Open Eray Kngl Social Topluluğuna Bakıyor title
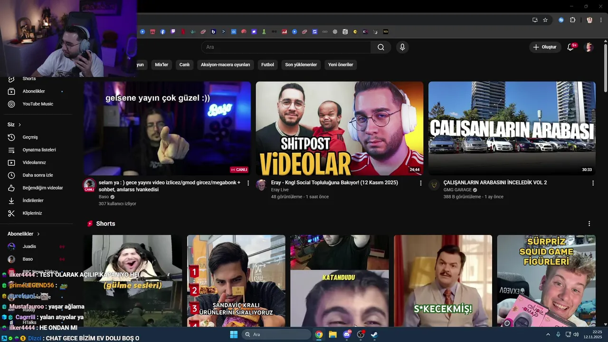The width and height of the screenshot is (608, 342). (334, 182)
